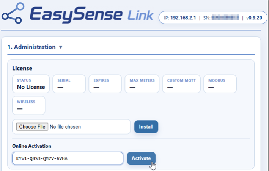Click the MAX METERS license card

(142, 84)
